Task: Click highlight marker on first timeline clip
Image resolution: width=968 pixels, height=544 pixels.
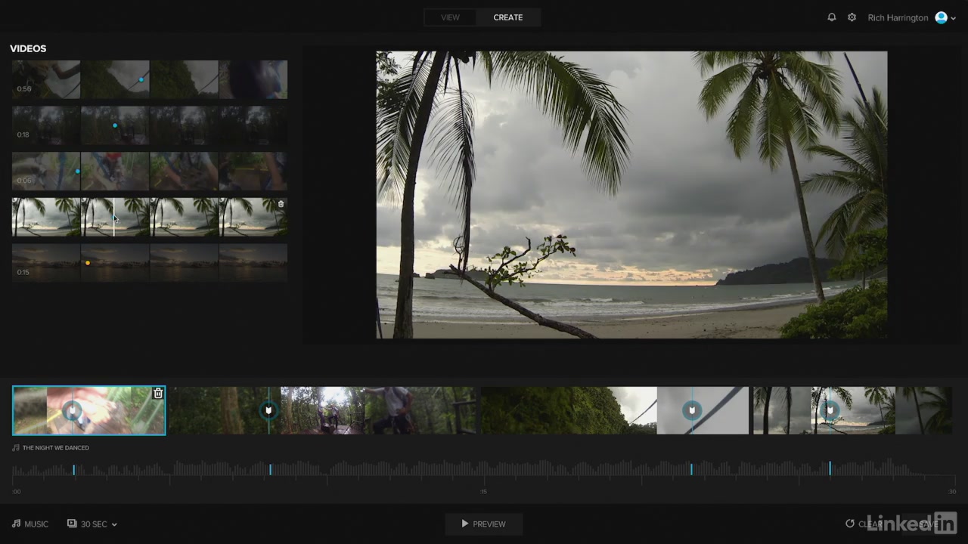Action: coord(72,410)
